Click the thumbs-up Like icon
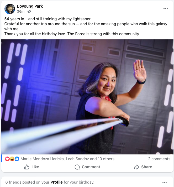 (x=27, y=167)
